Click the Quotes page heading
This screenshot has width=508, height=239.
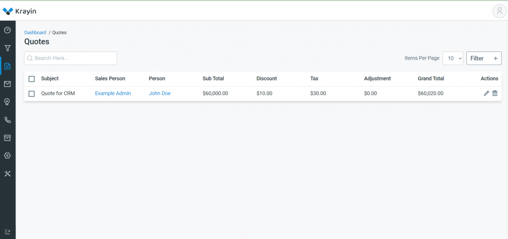click(37, 42)
